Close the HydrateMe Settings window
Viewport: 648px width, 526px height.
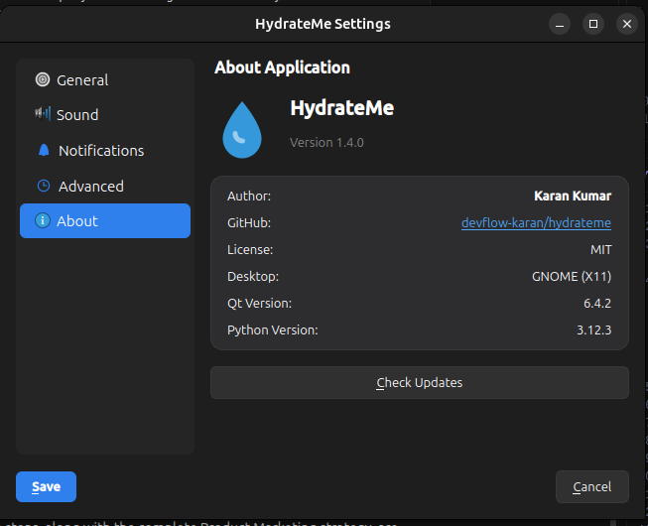pyautogui.click(x=627, y=24)
